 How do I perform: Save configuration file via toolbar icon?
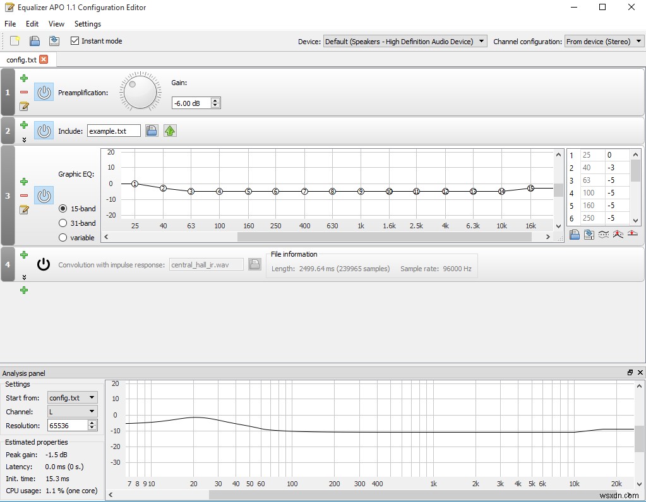pyautogui.click(x=54, y=41)
